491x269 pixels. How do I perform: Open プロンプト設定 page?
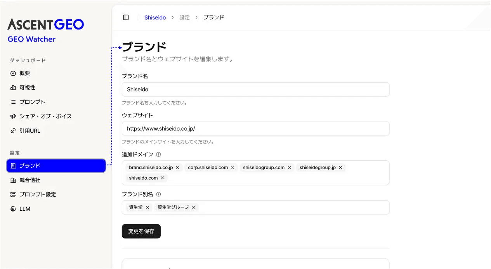coord(56,194)
